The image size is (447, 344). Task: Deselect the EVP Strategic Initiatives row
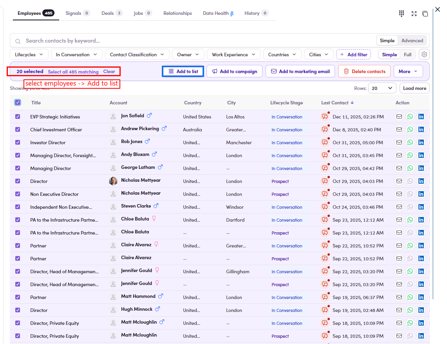18,116
